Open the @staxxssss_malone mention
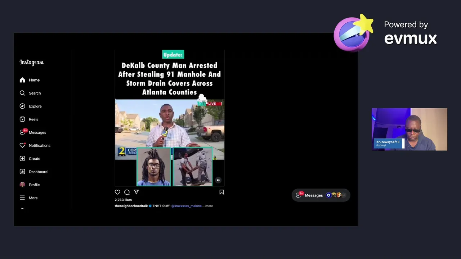Viewport: 461px width, 259px height. coord(187,206)
